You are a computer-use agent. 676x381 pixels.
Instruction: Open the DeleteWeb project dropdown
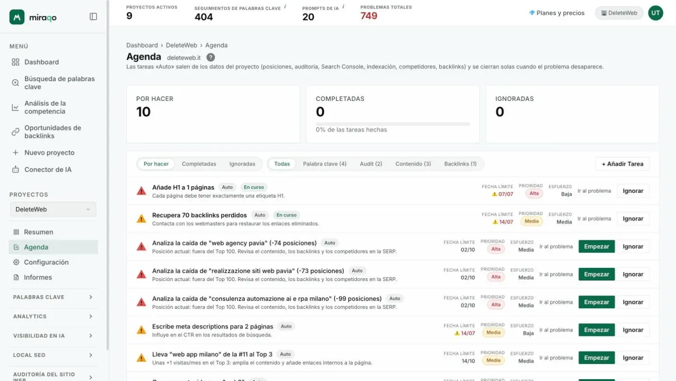click(53, 209)
